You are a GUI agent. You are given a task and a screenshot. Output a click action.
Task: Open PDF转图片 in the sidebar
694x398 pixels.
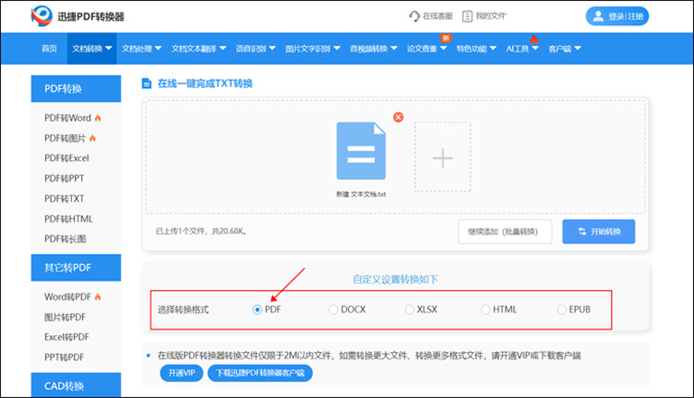tap(65, 139)
